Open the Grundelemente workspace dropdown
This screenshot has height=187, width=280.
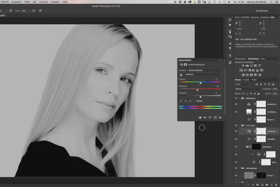[267, 11]
